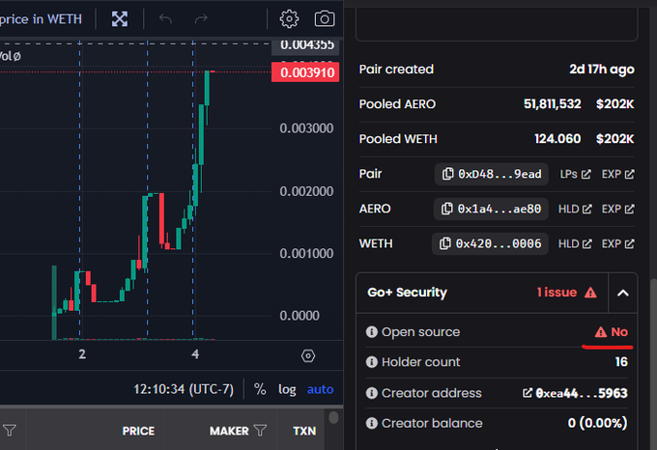Click the undo arrow in chart toolbar
657x450 pixels.
(x=165, y=18)
